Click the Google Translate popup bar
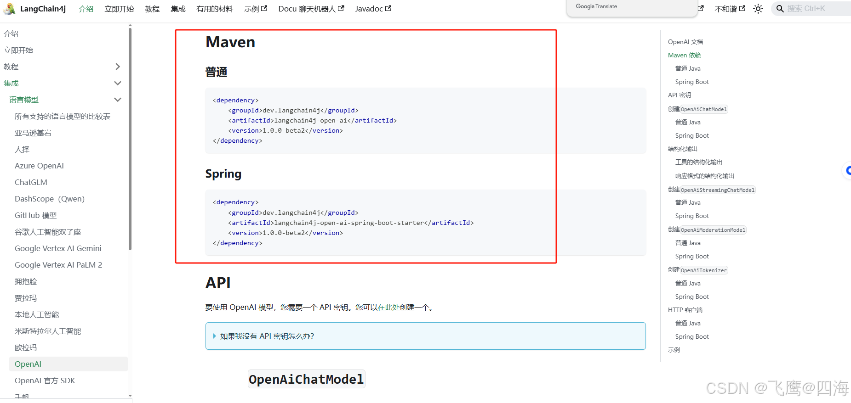Image resolution: width=851 pixels, height=403 pixels. (x=632, y=8)
